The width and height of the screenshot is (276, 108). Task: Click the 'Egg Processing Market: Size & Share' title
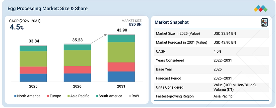(47, 9)
